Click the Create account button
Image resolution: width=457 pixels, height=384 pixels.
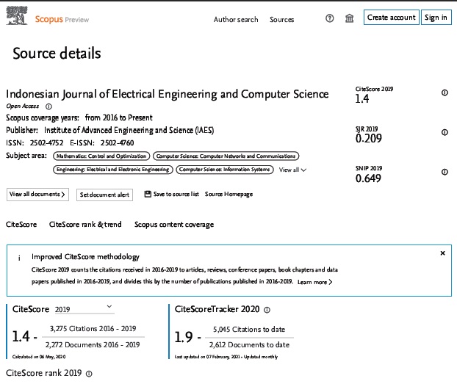tap(392, 17)
